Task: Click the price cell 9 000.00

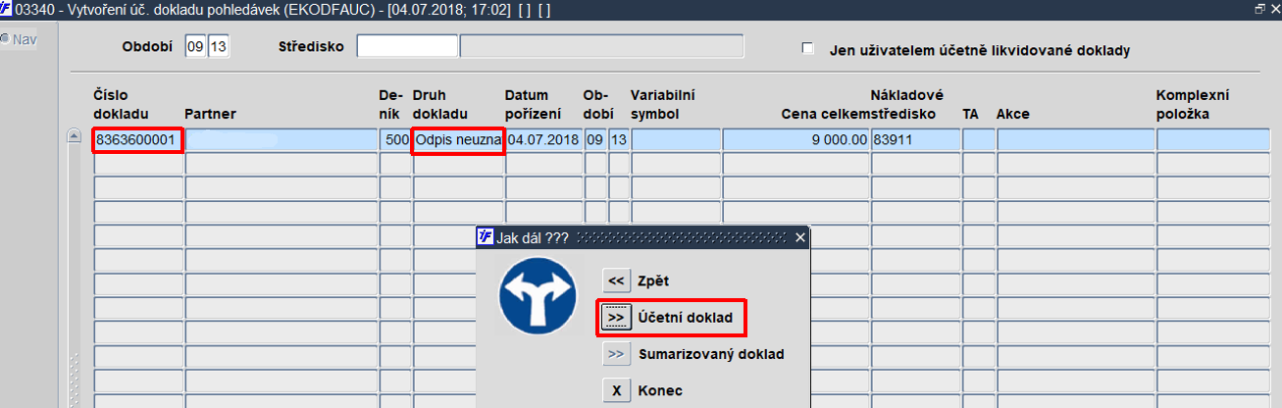Action: 795,140
